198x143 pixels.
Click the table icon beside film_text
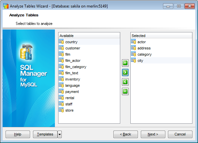[61, 73]
